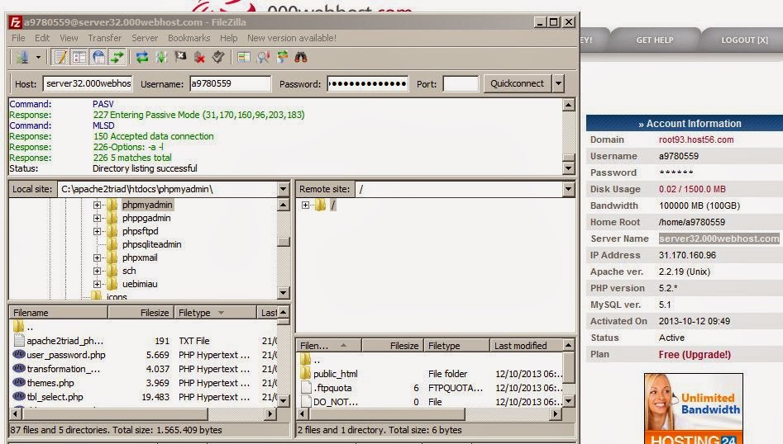783x444 pixels.
Task: Open the Quickconnect history dropdown arrow
Action: pos(559,83)
